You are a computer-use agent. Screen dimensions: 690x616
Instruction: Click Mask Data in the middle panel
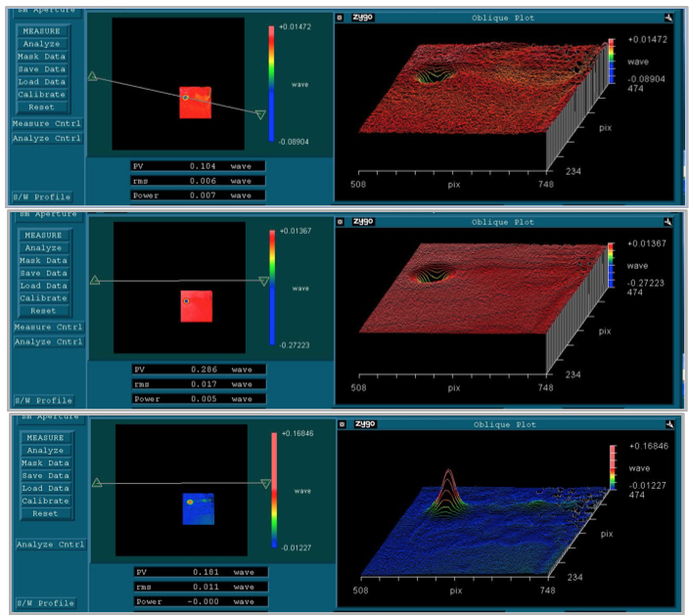pyautogui.click(x=44, y=261)
